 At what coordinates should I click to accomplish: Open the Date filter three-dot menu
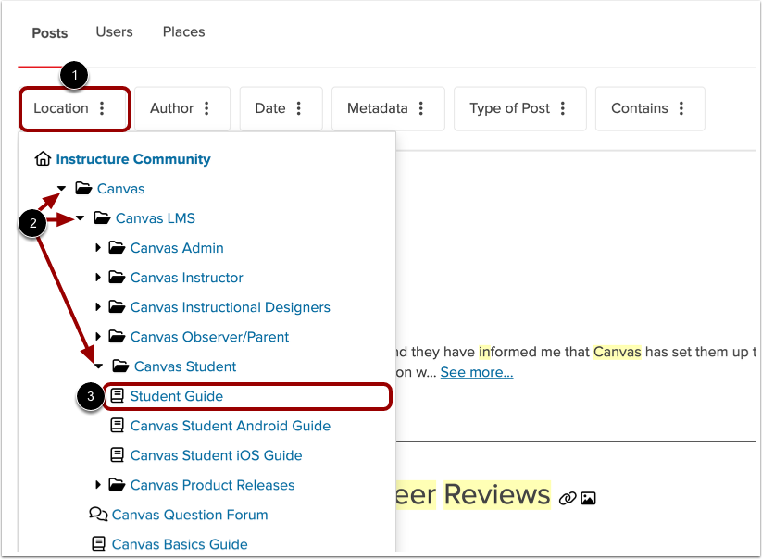click(x=299, y=108)
